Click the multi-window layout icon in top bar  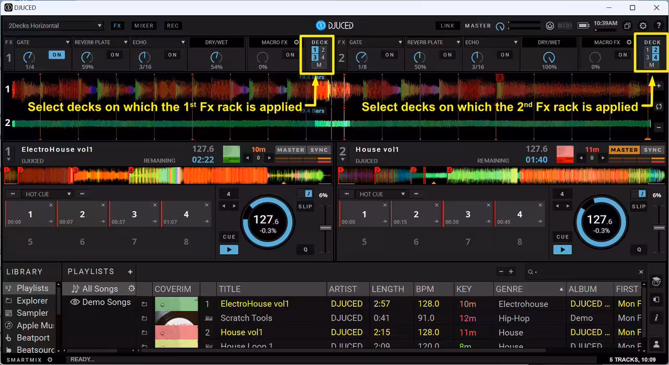(x=628, y=26)
